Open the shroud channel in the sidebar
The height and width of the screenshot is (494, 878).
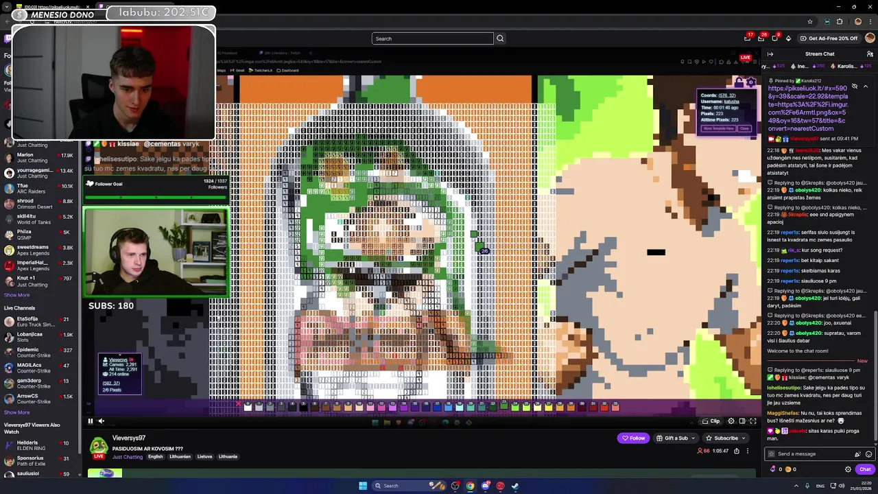click(40, 204)
